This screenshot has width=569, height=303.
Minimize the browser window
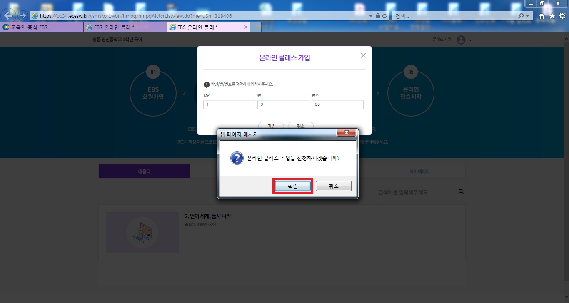531,3
